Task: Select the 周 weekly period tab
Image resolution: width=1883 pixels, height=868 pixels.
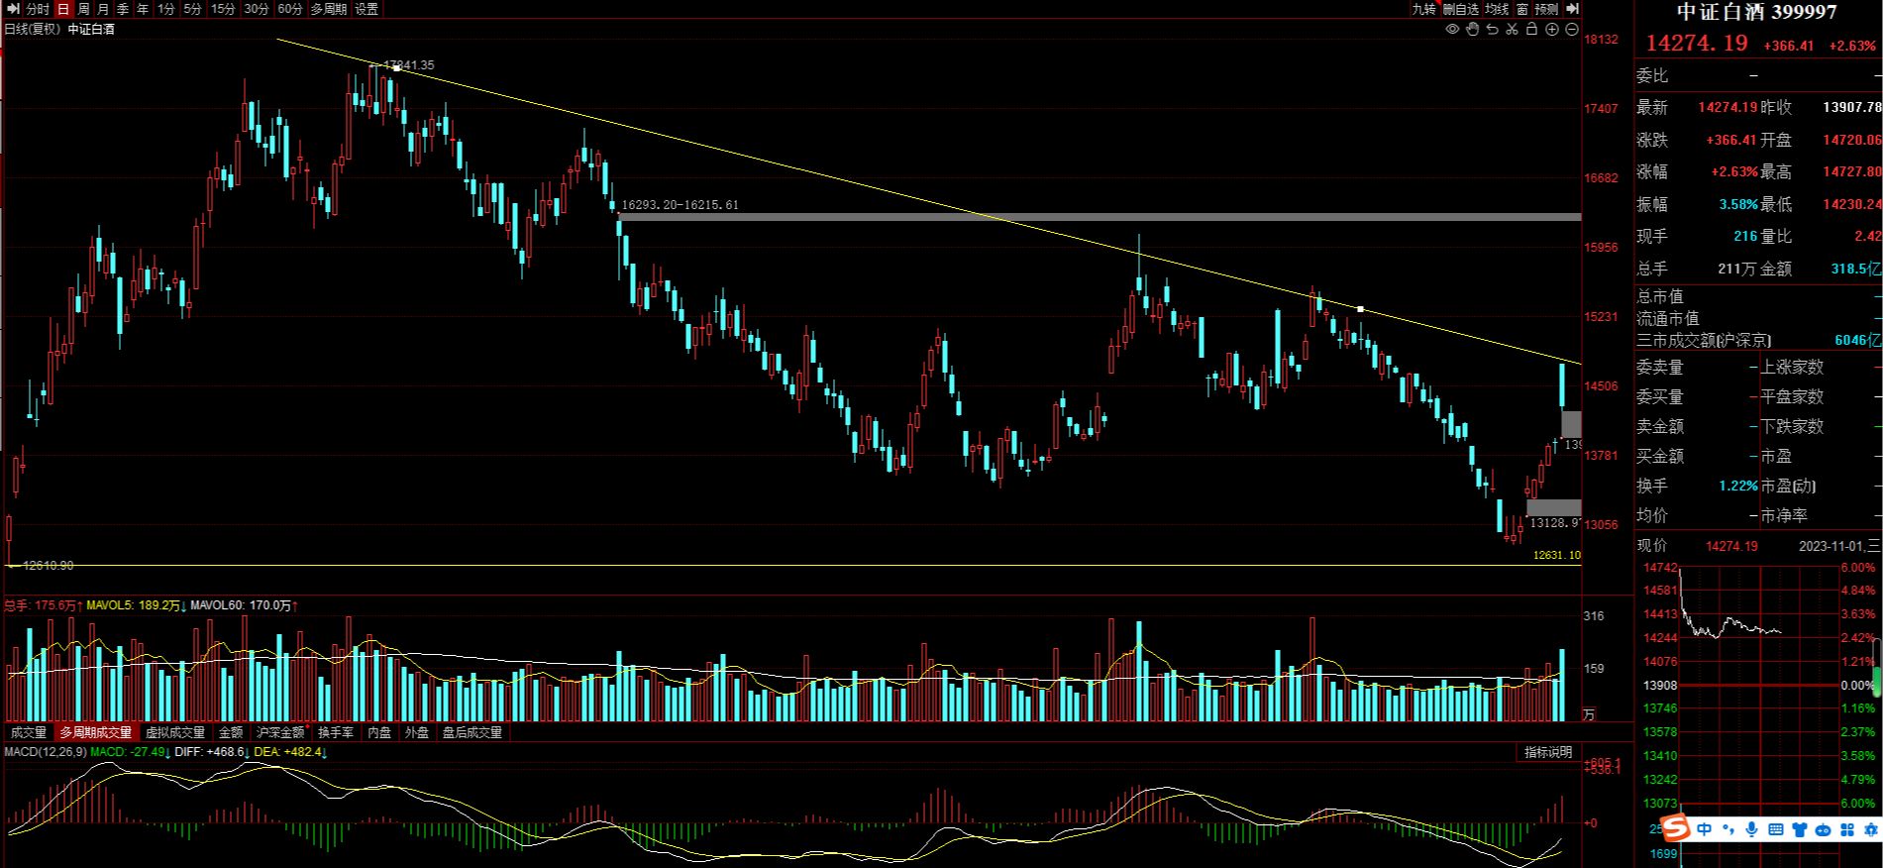Action: tap(83, 9)
